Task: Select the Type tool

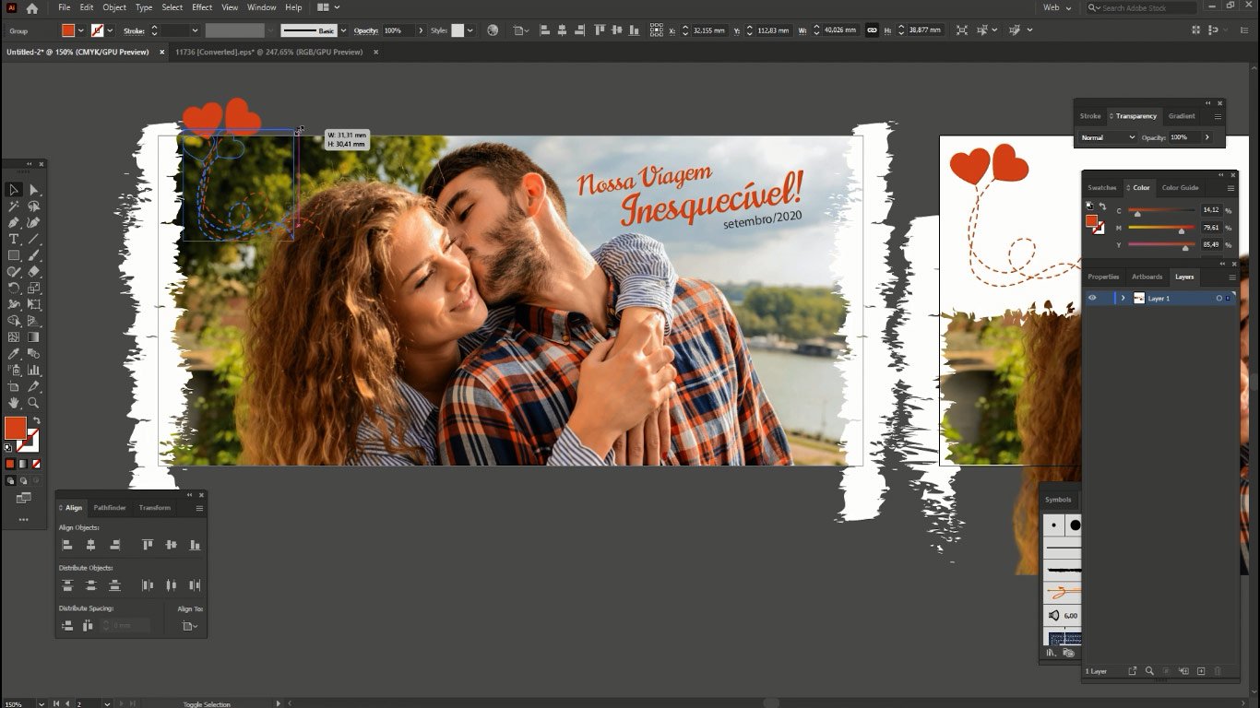Action: [x=14, y=239]
